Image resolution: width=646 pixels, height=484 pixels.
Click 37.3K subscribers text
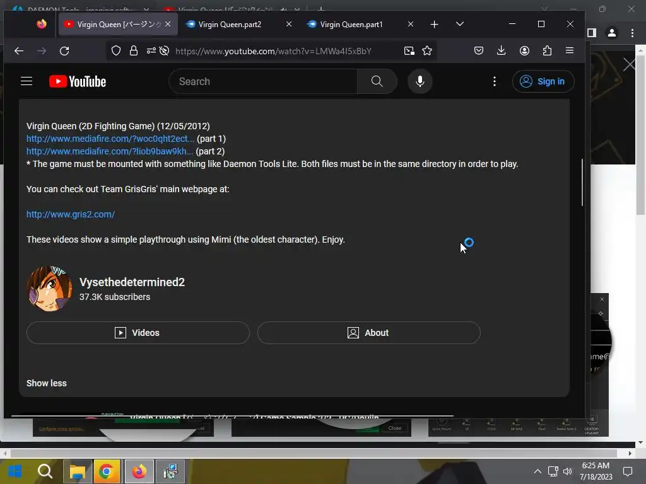point(115,297)
